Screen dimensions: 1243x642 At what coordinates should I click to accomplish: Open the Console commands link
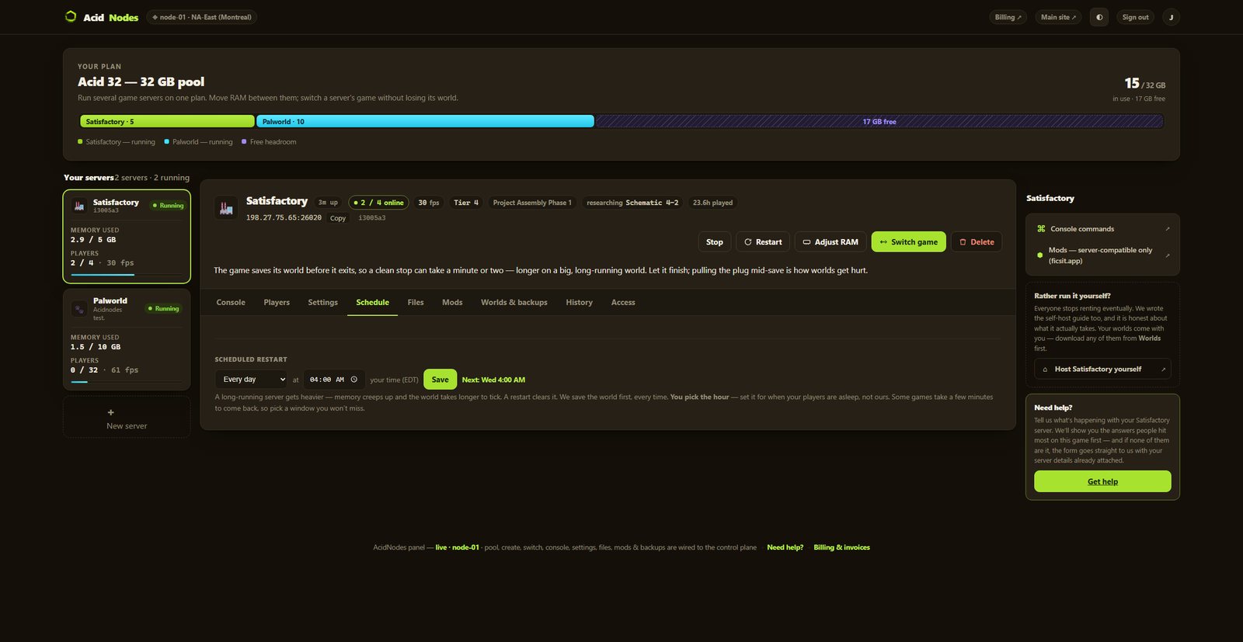(x=1102, y=229)
